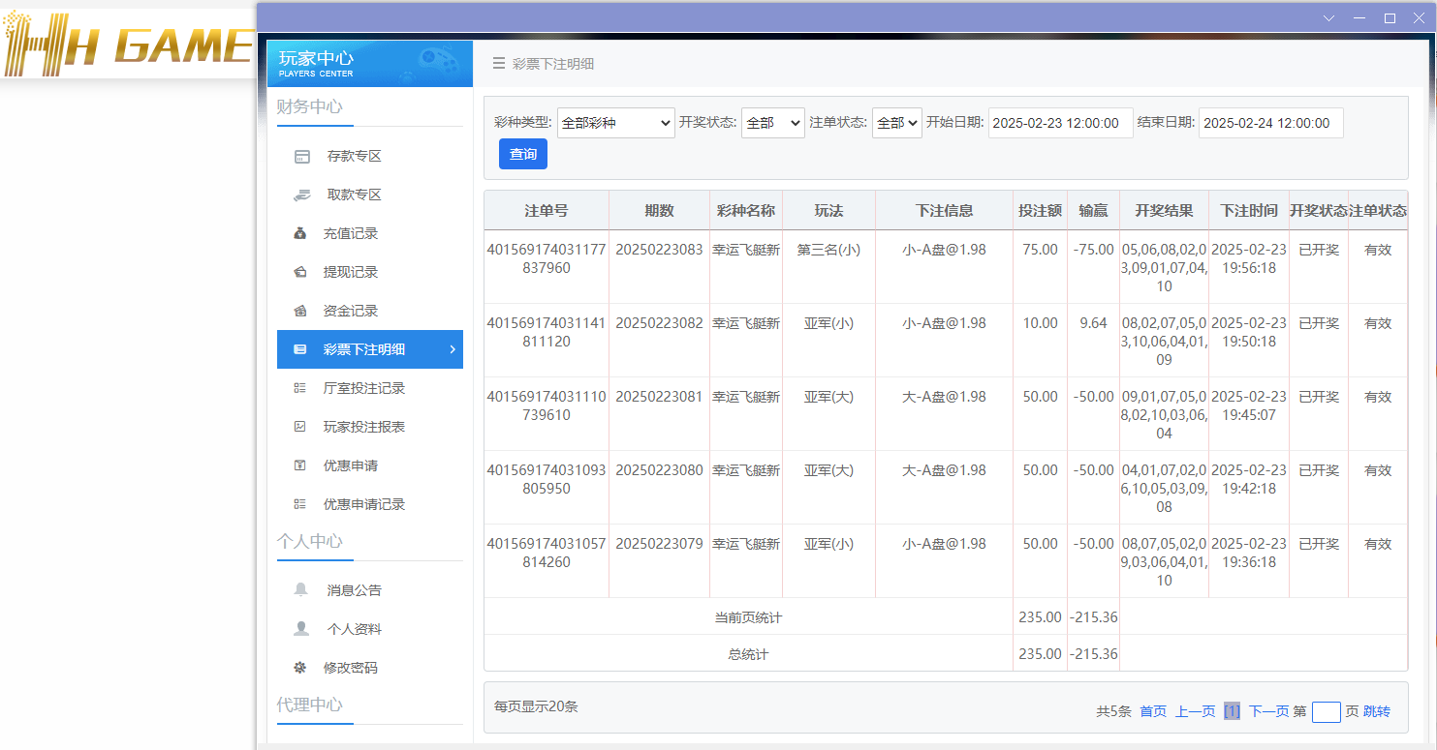Image resolution: width=1437 pixels, height=750 pixels.
Task: Open the 彩种类型 lottery type dropdown
Action: click(x=615, y=122)
